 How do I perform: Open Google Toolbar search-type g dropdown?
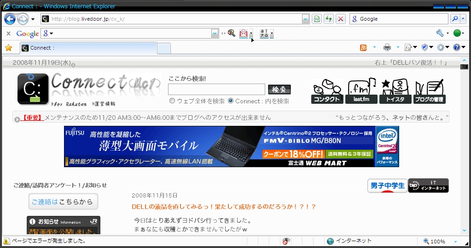click(x=48, y=34)
